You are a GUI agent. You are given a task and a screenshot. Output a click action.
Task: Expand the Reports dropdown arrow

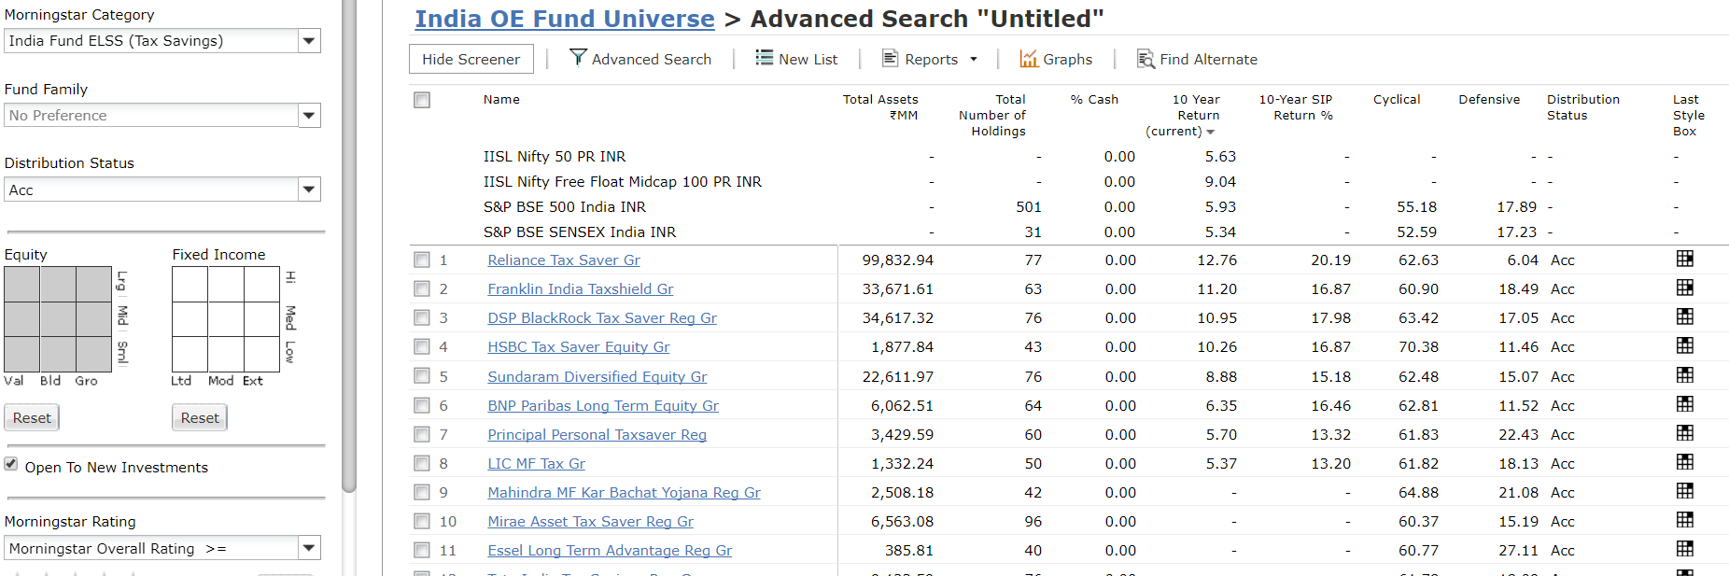[x=974, y=59]
